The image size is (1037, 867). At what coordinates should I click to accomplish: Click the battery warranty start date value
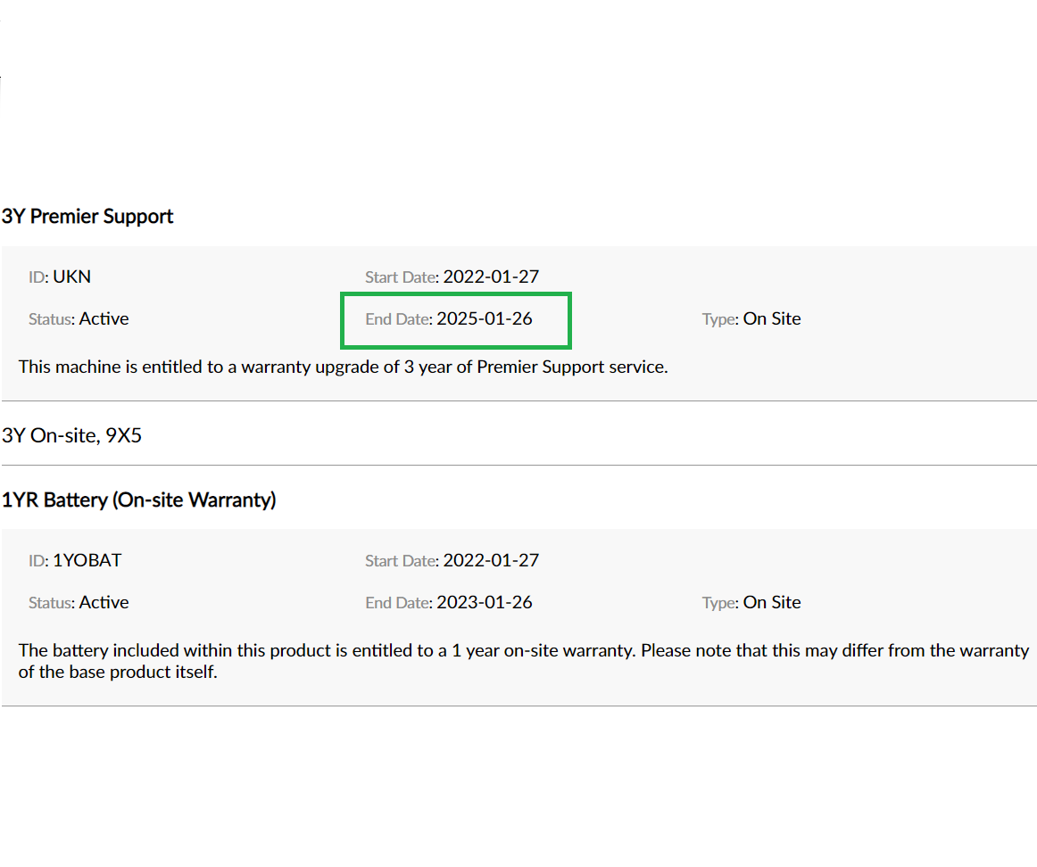(491, 560)
